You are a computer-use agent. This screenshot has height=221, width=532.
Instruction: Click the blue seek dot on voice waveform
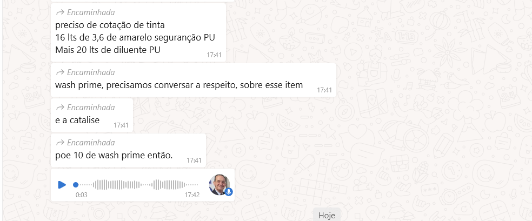[x=76, y=185]
